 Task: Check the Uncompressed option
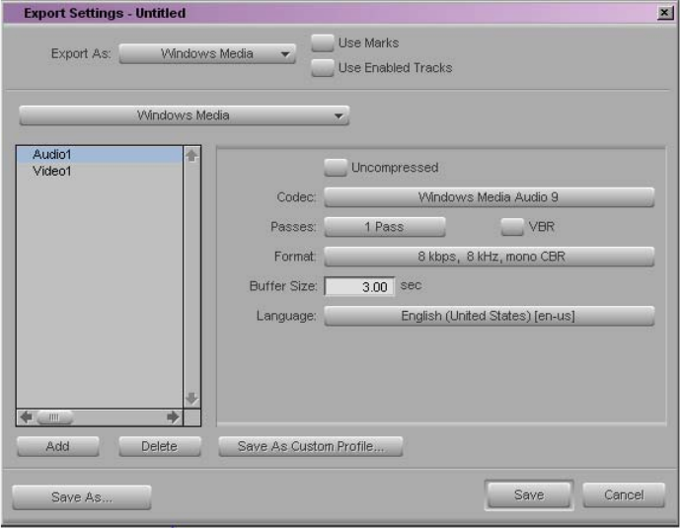(x=336, y=168)
